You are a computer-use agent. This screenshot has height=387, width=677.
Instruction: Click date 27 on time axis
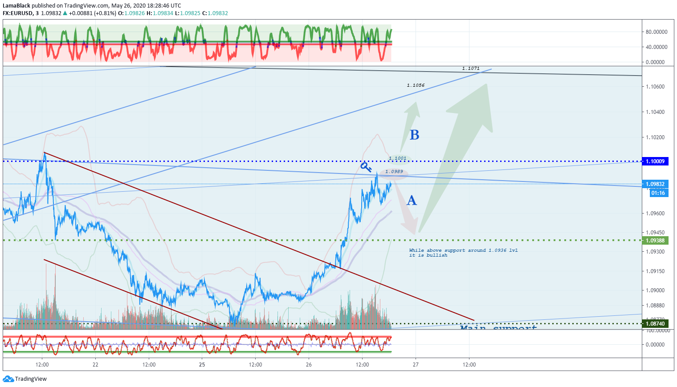[416, 365]
